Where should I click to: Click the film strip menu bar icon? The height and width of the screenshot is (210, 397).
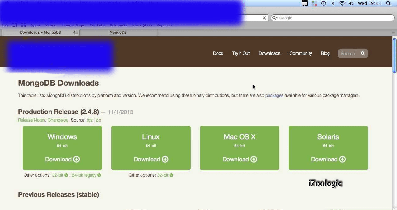pyautogui.click(x=305, y=3)
